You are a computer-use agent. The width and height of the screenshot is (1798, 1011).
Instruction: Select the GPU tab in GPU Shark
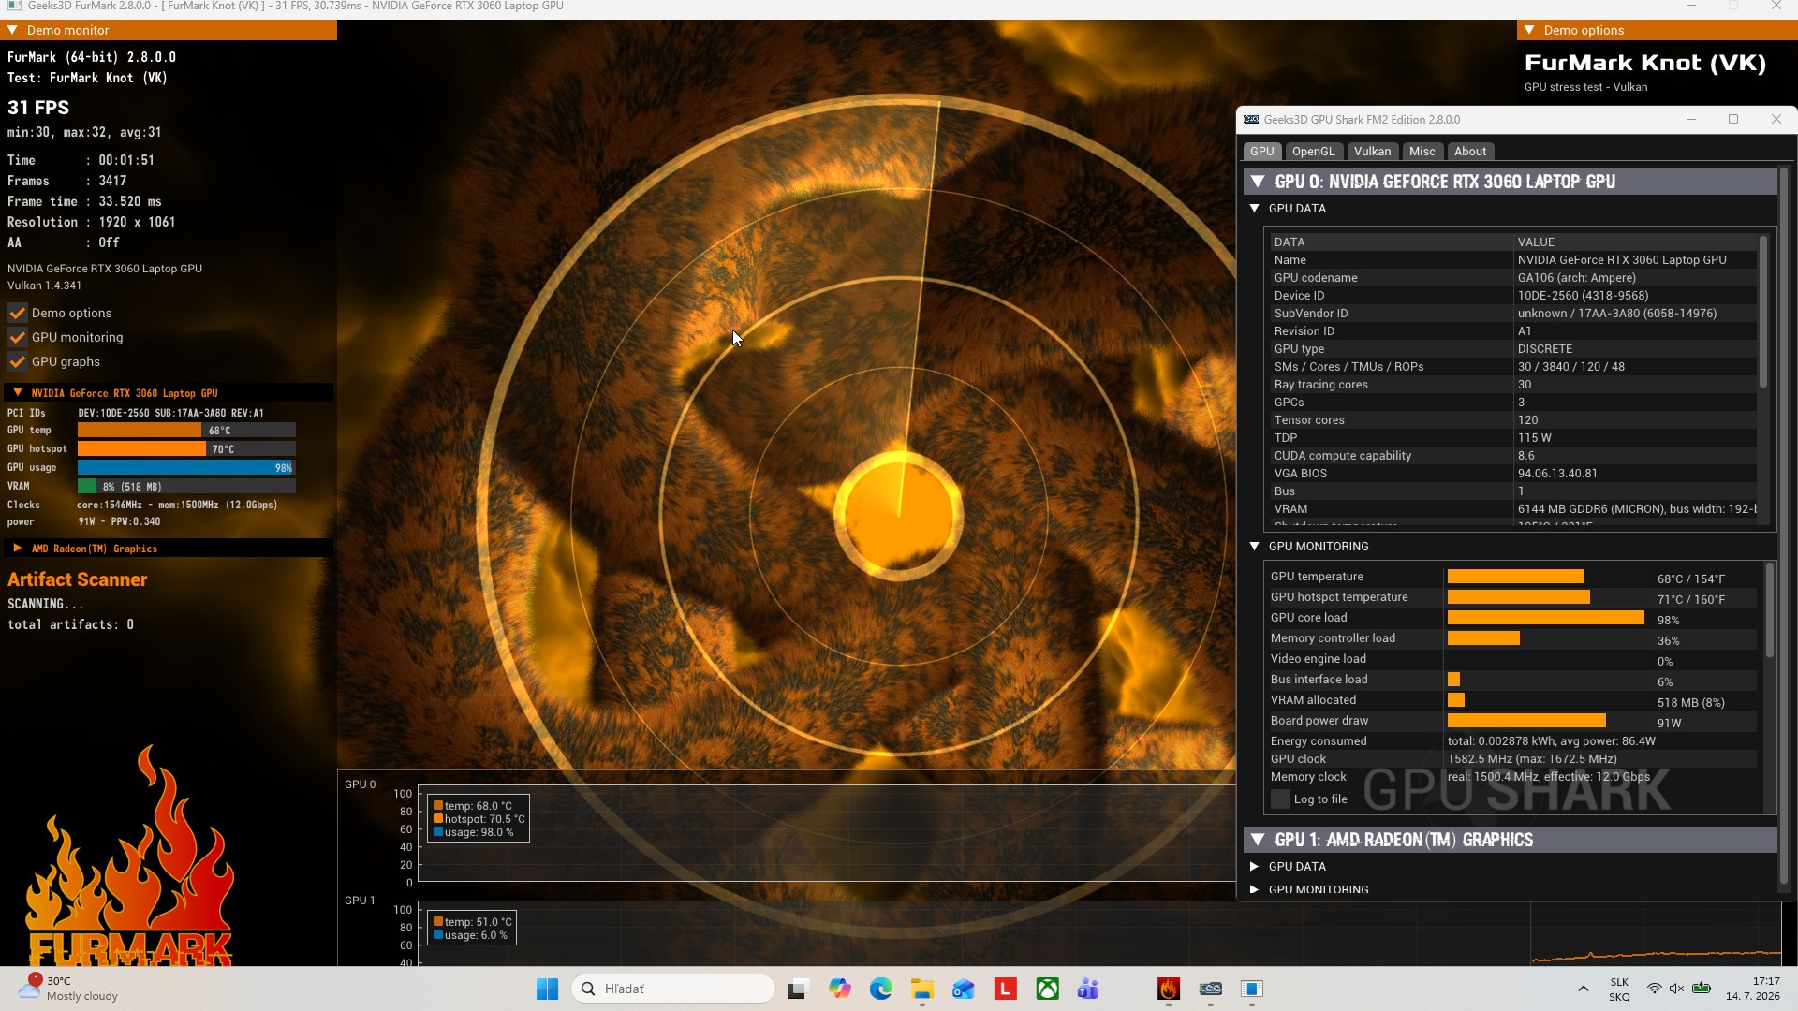[x=1262, y=152]
